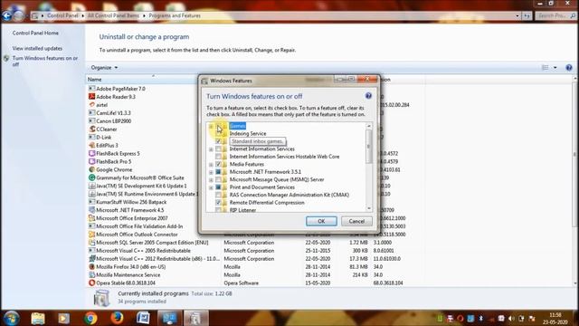This screenshot has height=326, width=579.
Task: Check the Internet Information Services checkbox
Action: coord(218,149)
